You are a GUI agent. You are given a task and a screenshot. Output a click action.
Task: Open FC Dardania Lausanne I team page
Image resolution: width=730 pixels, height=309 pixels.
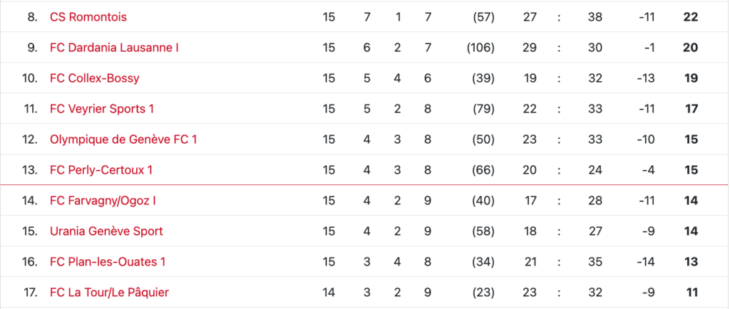[x=114, y=48]
